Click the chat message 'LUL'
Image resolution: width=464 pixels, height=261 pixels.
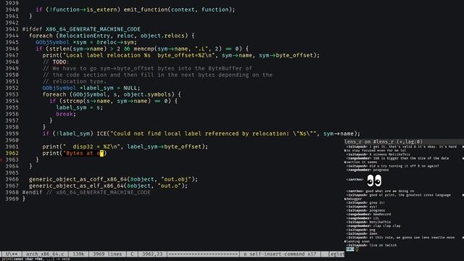click(376, 218)
